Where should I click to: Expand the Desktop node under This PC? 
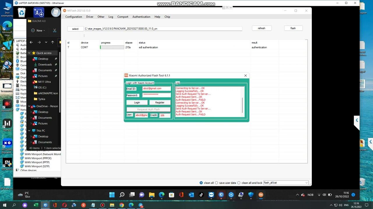point(31,136)
